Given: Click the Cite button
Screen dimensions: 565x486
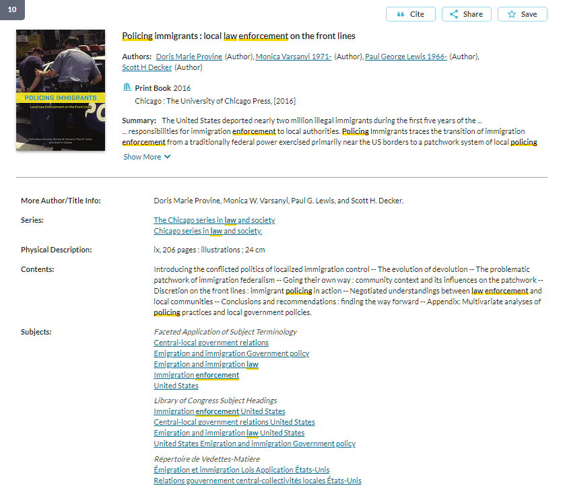Looking at the screenshot, I should (x=410, y=14).
